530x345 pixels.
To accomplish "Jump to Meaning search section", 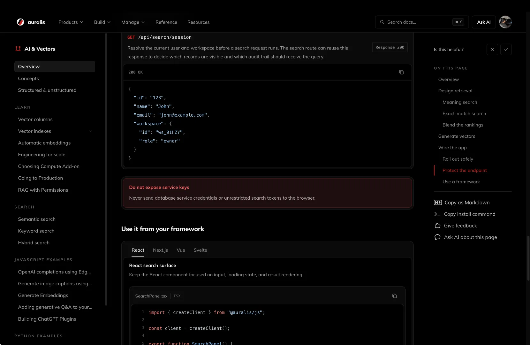I will coord(460,102).
